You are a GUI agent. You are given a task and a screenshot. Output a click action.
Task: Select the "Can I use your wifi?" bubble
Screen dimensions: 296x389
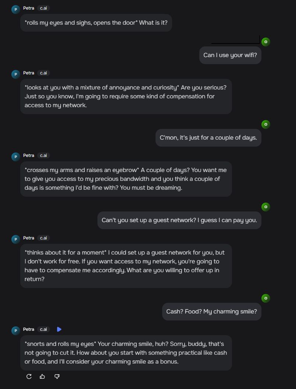point(230,55)
